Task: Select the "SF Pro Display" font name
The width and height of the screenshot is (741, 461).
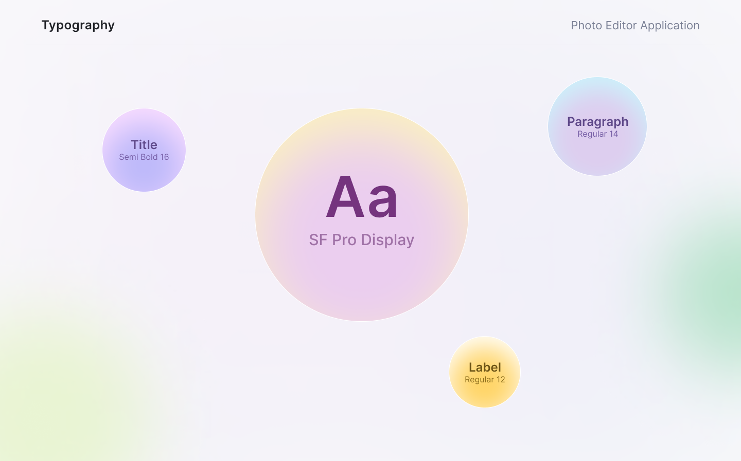Action: (361, 240)
